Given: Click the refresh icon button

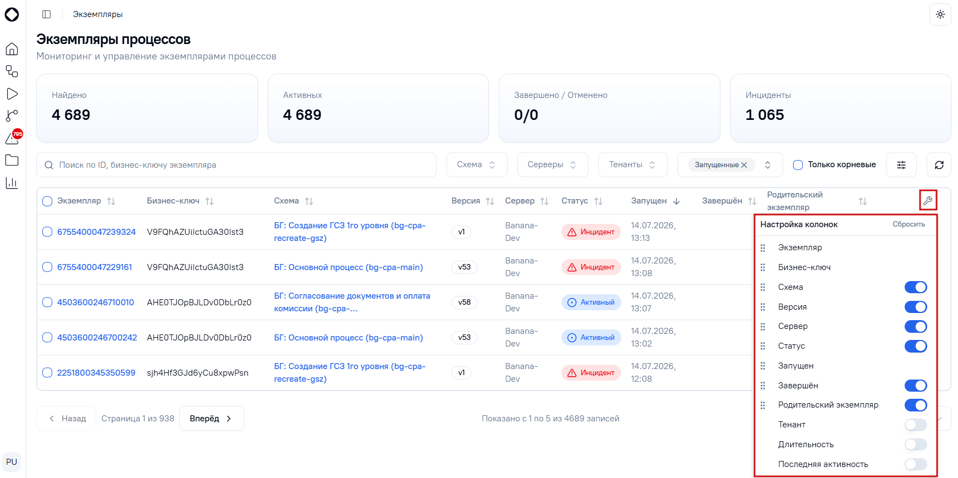Looking at the screenshot, I should pos(939,165).
